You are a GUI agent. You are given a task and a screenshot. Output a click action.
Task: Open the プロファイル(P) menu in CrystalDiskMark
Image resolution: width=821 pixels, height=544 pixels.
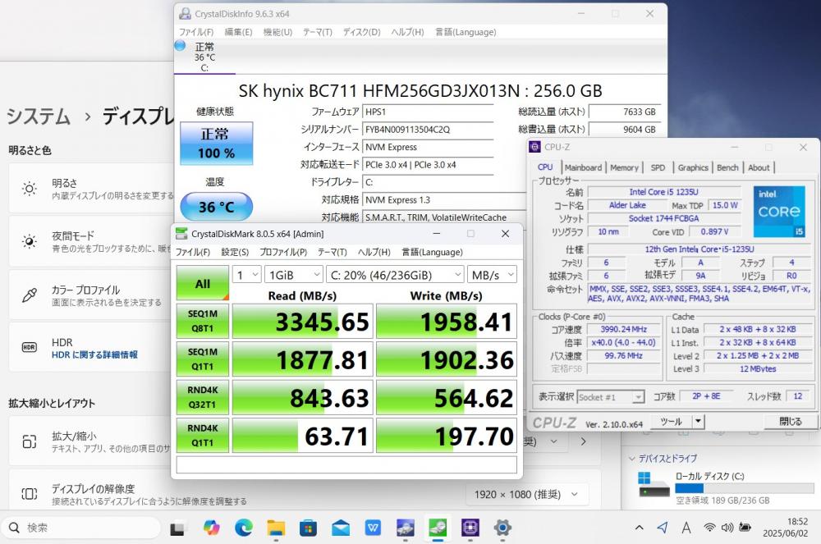[x=283, y=252]
